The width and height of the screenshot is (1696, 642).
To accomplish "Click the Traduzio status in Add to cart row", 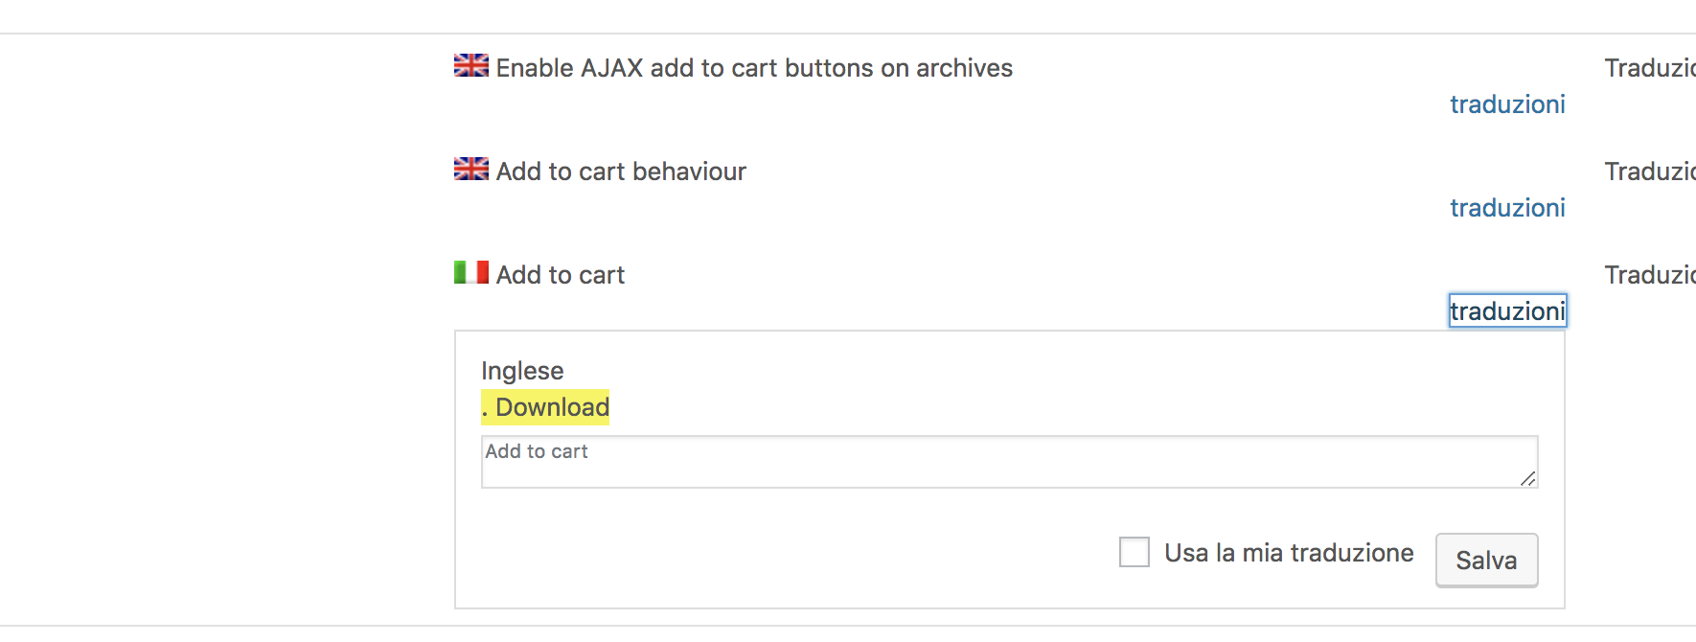I will click(1649, 275).
